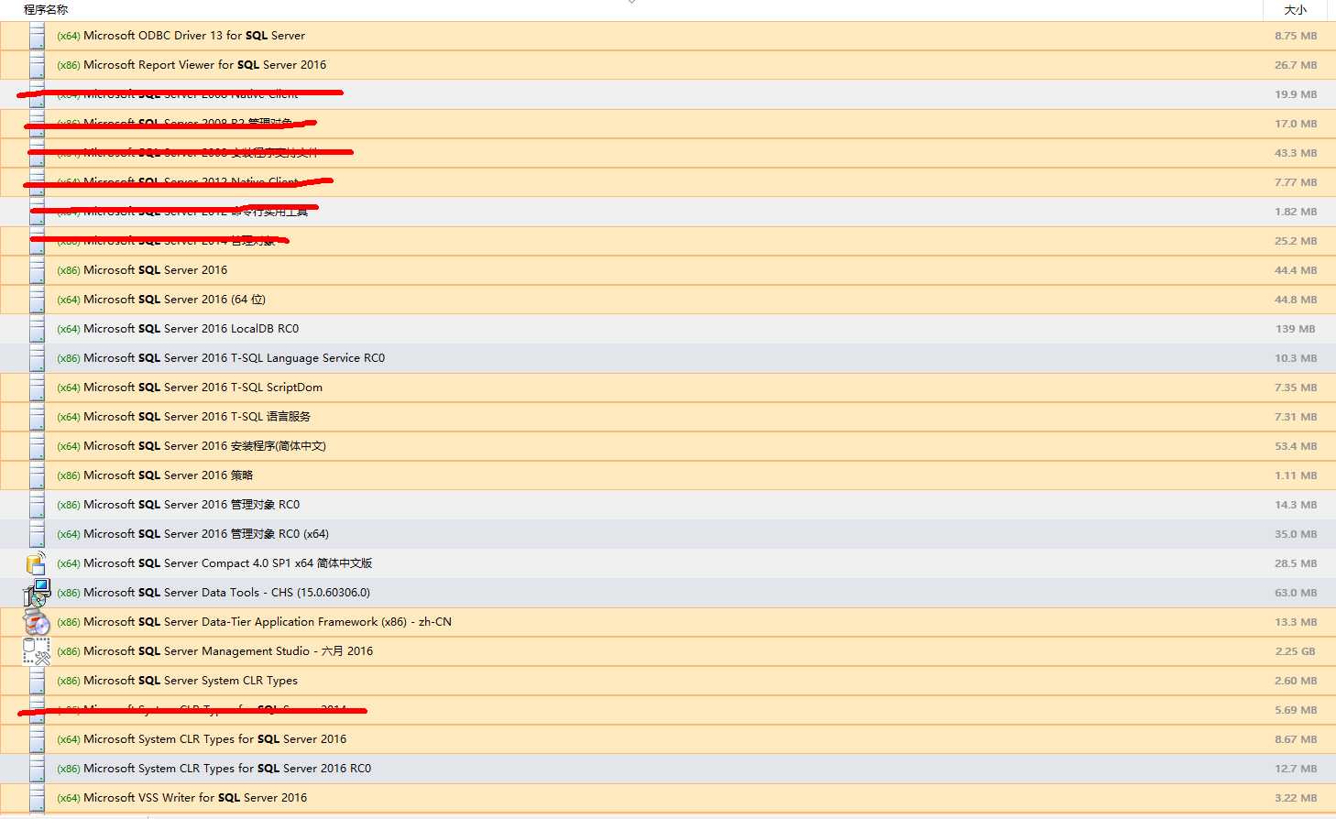Click the 12.7 MB size value
This screenshot has width=1336, height=819.
[1296, 769]
